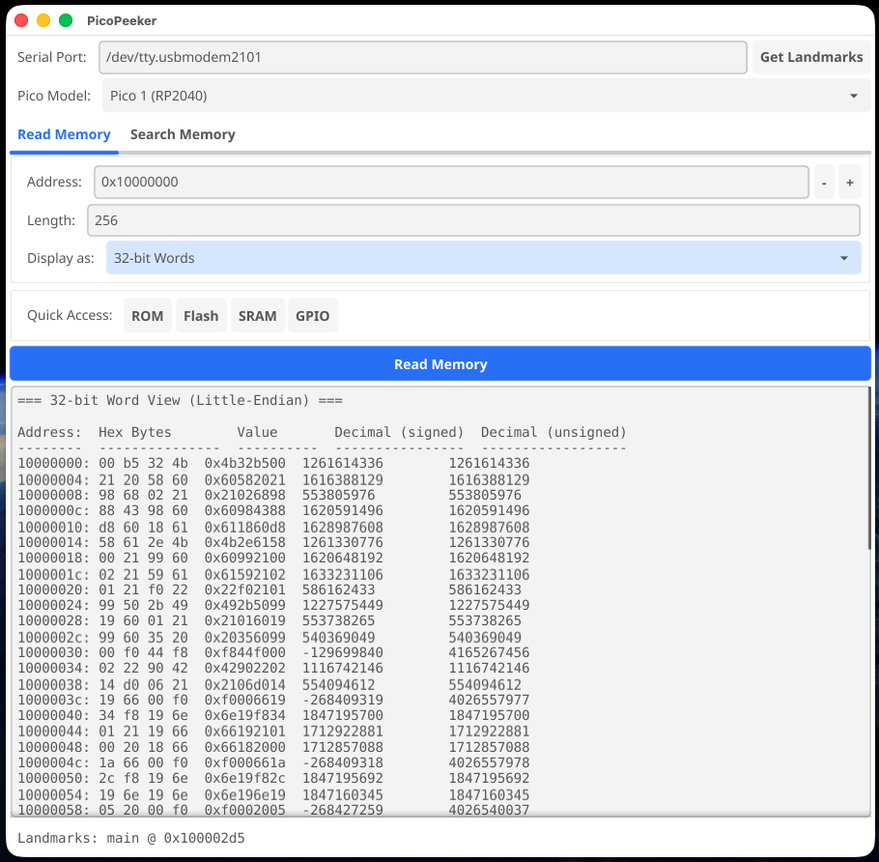Click value 0x20356099
The image size is (879, 862).
(245, 638)
